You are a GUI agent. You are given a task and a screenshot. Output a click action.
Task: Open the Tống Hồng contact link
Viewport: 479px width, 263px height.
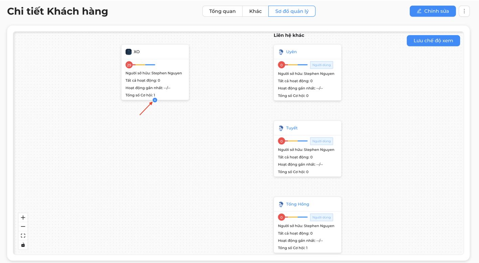point(298,204)
